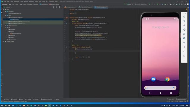Screen dimensions: 190x107
Task: Open the Logcat tool window
Action: click(28, 99)
